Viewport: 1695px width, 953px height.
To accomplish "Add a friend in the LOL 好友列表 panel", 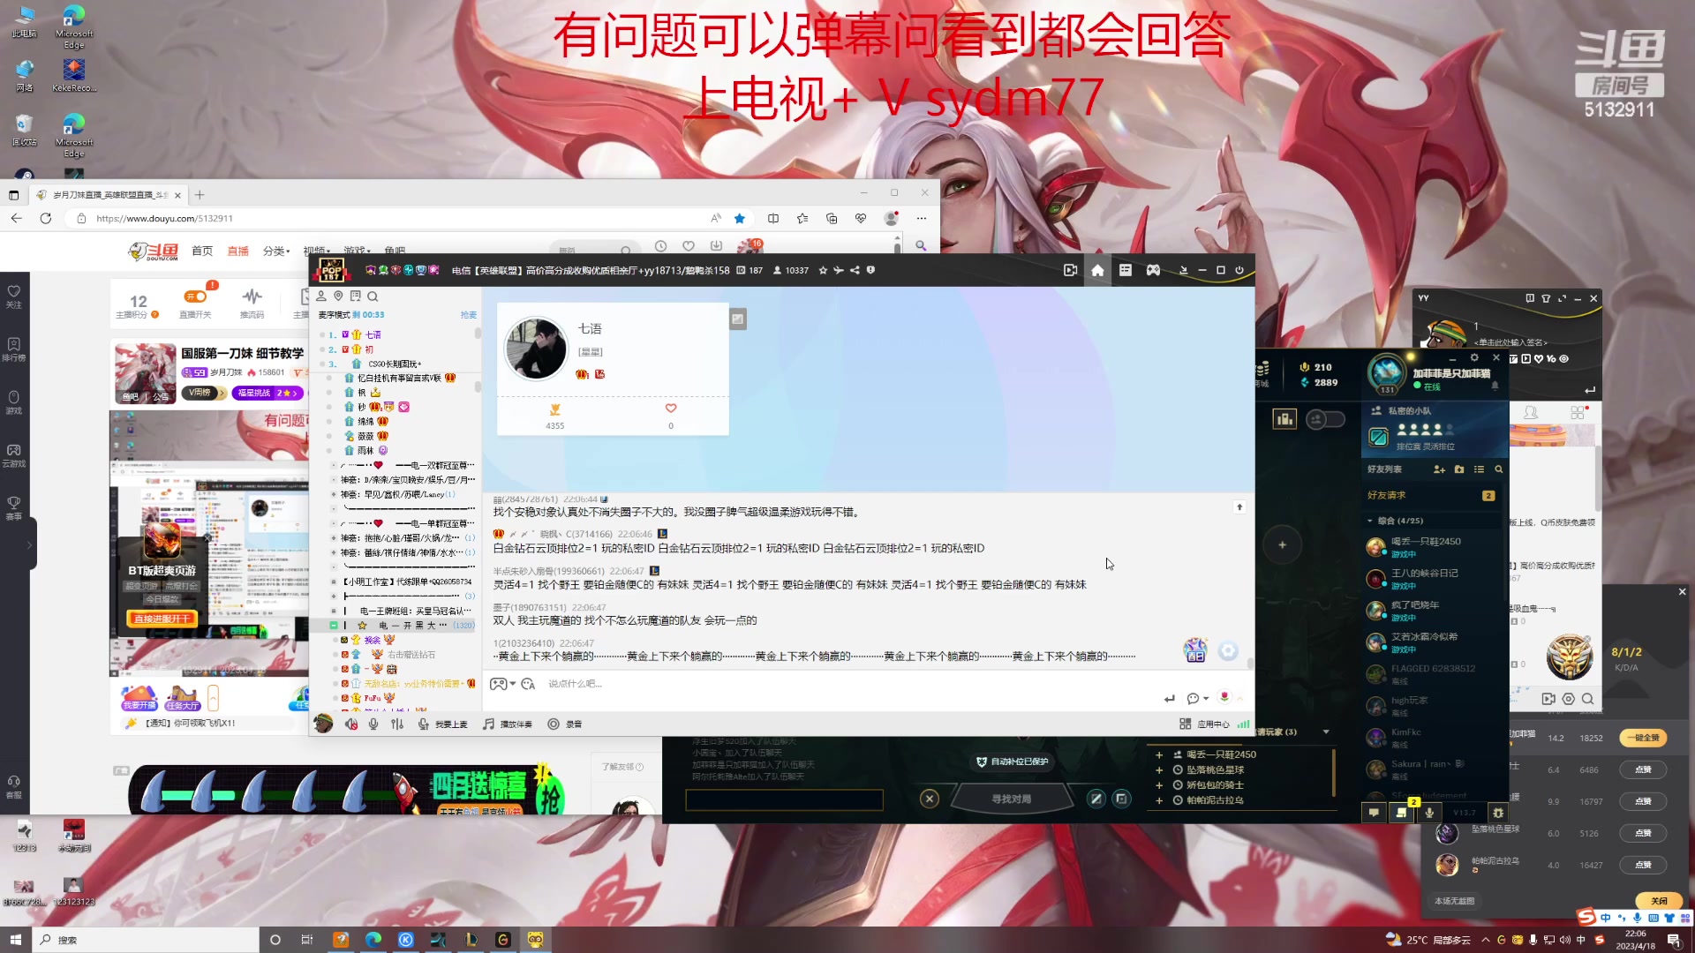I will coord(1439,469).
